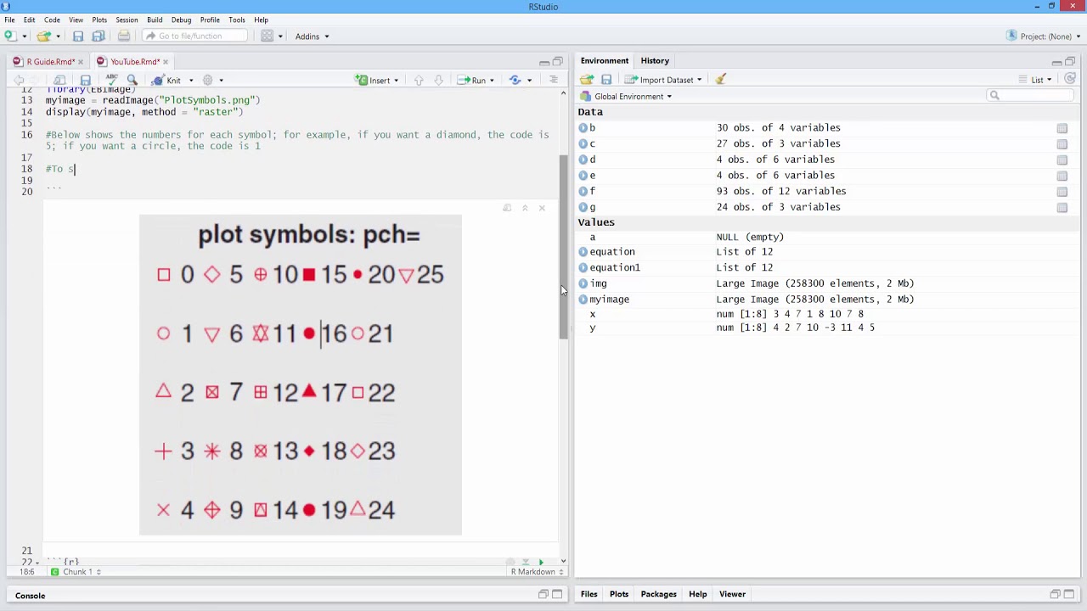The width and height of the screenshot is (1087, 611).
Task: Clear chunk output with X icon
Action: click(542, 208)
